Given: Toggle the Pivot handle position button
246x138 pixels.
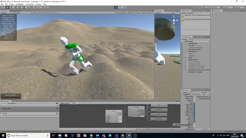Looking at the screenshot, I should point(37,8).
